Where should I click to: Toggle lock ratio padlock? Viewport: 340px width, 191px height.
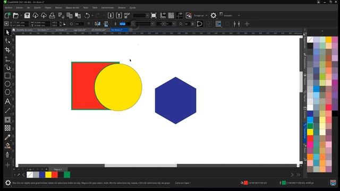tap(64, 24)
